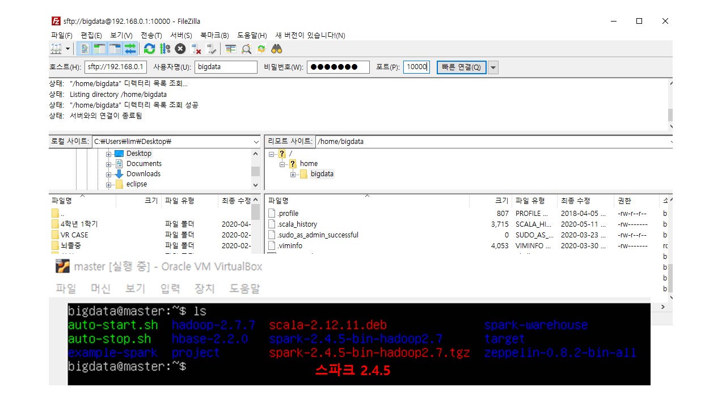
Task: Open the 새 버전이 있습니다!(N) menu
Action: pyautogui.click(x=310, y=36)
